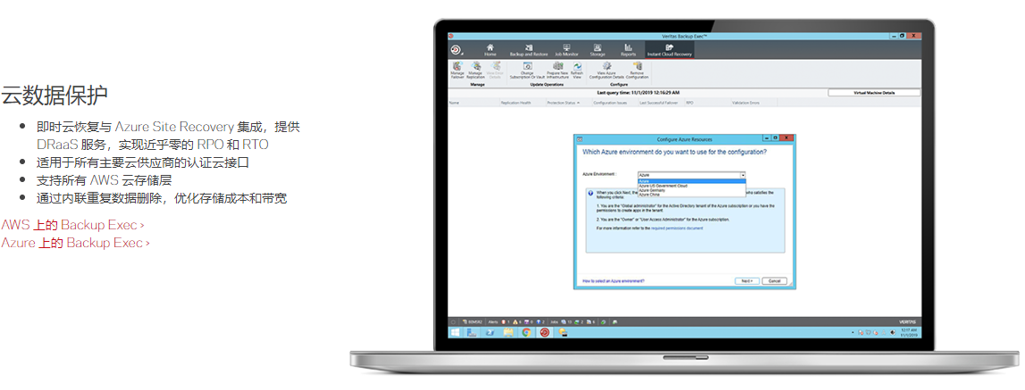This screenshot has height=390, width=1025.
Task: Click the last taskbar application icon
Action: coord(562,332)
